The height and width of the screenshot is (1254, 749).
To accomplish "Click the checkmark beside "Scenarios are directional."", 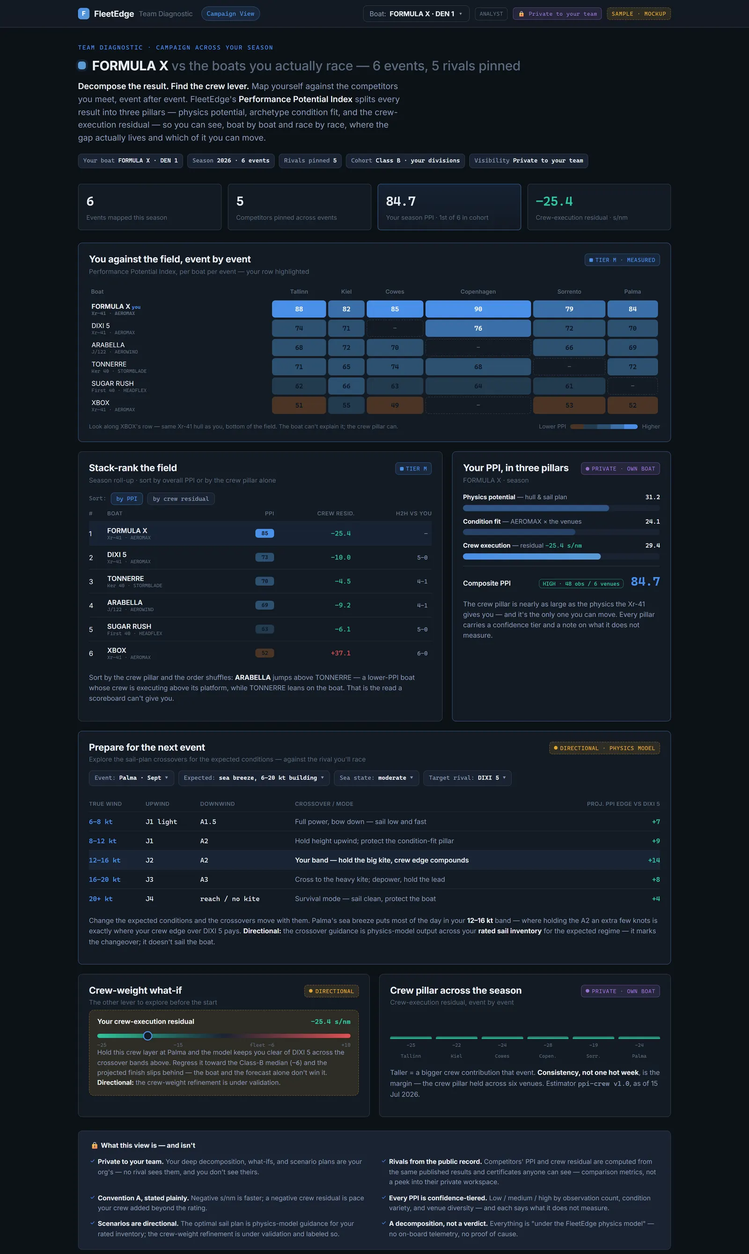I will (92, 1223).
